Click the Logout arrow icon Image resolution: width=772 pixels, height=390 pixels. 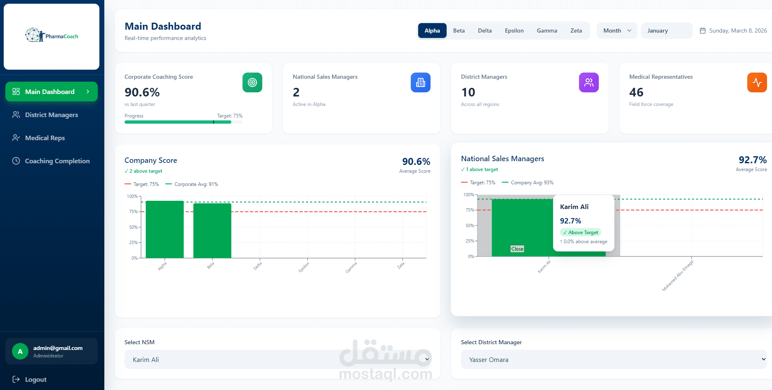point(16,379)
